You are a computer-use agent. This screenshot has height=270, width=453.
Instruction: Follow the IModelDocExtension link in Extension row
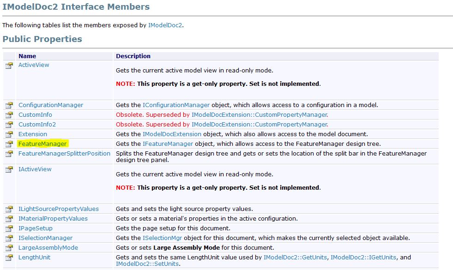[x=172, y=134]
